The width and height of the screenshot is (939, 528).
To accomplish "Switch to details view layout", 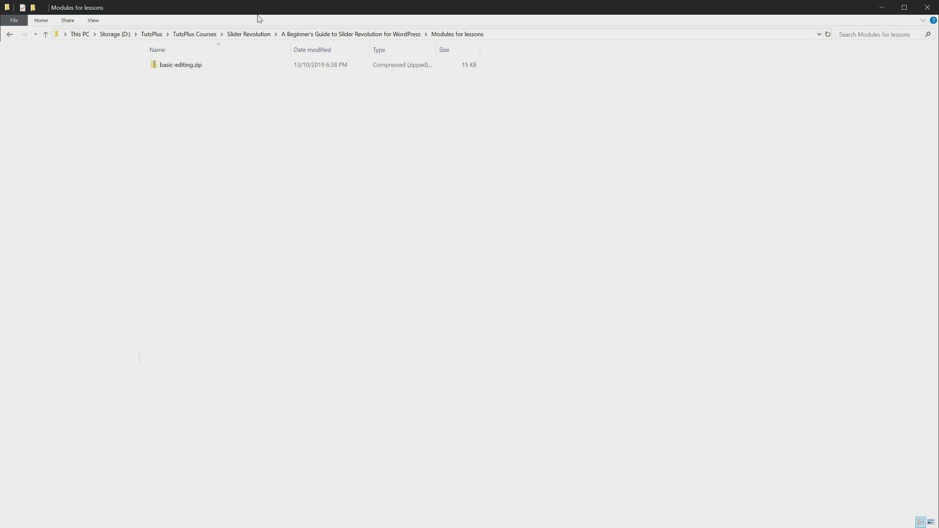I will tap(920, 522).
